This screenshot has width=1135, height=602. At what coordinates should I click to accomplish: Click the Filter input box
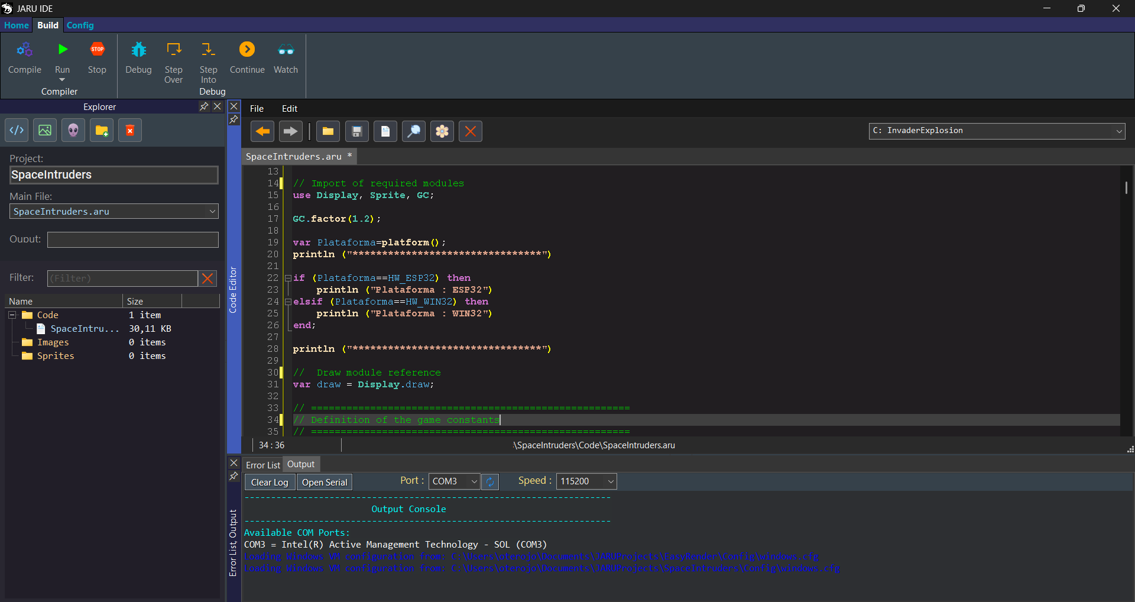pos(122,278)
